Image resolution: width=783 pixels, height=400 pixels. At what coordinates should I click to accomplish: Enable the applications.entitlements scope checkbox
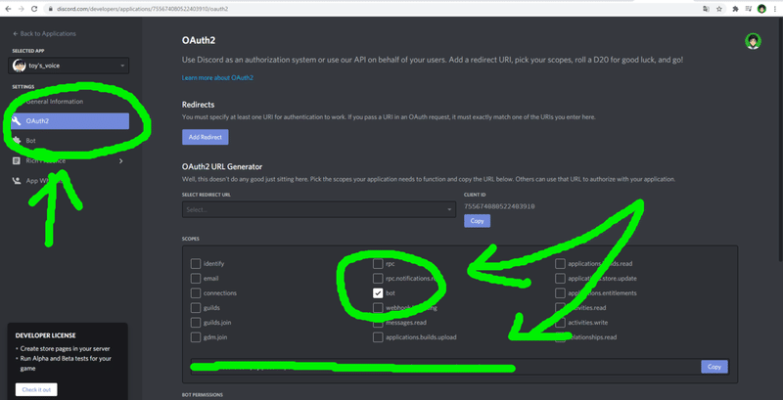coord(560,292)
